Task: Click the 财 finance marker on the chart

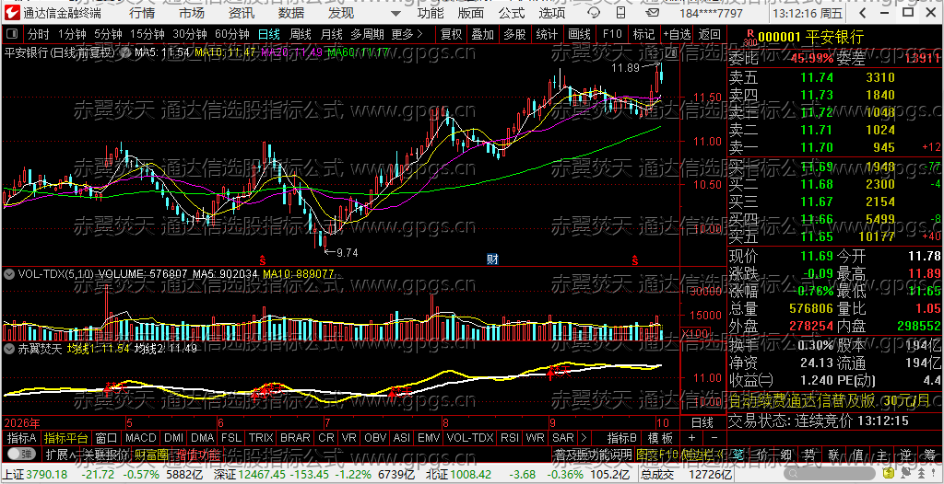Action: [x=492, y=259]
